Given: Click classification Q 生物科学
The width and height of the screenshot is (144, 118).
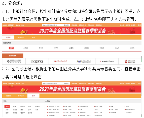Looking at the screenshot, I should 82,112.
